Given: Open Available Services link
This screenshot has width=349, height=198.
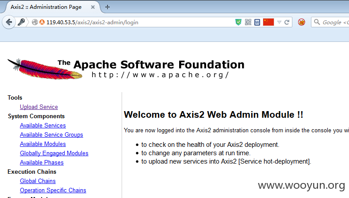Looking at the screenshot, I should point(43,125).
